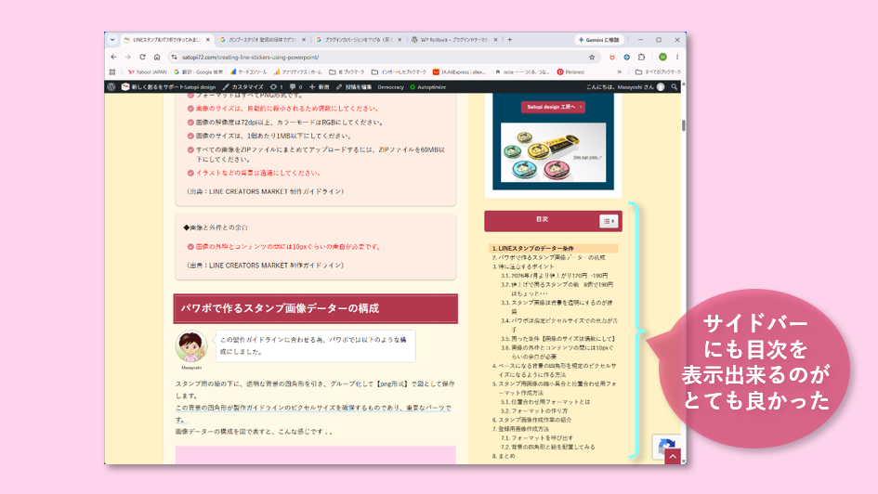The height and width of the screenshot is (494, 878).
Task: Open the AliExpress bookmark
Action: click(x=459, y=72)
